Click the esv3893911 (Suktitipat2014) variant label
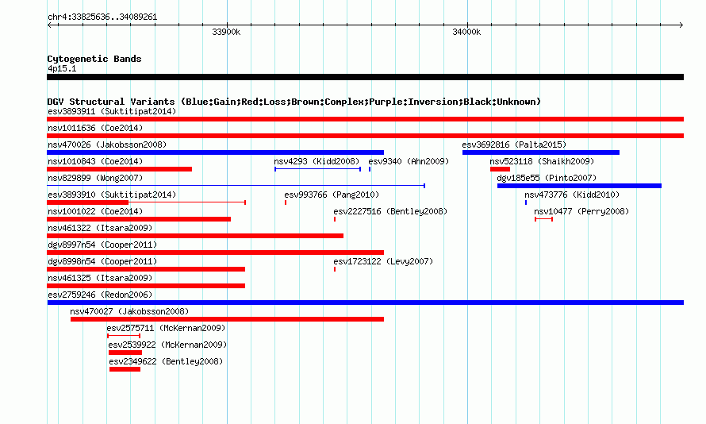This screenshot has height=424, width=706. [112, 111]
